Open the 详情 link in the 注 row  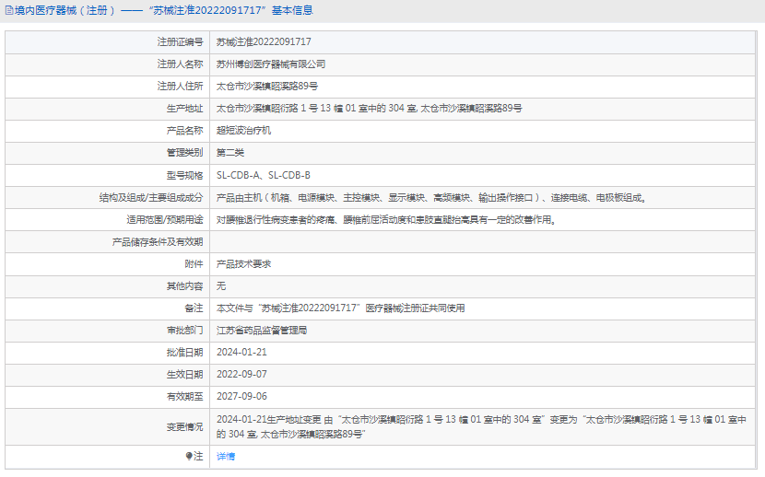(226, 457)
